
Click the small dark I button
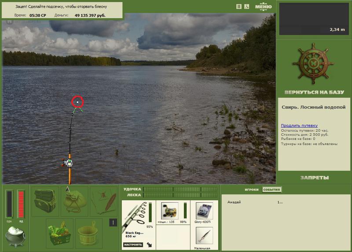click(113, 223)
